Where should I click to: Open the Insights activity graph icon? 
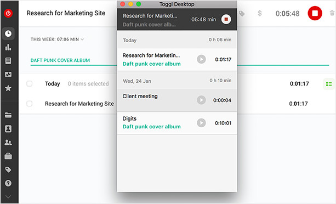8,75
